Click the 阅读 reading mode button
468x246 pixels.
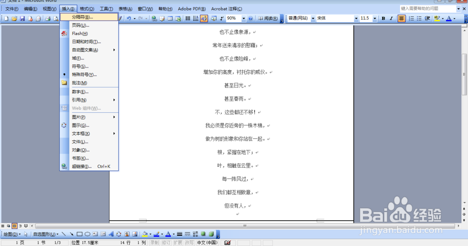[268, 19]
